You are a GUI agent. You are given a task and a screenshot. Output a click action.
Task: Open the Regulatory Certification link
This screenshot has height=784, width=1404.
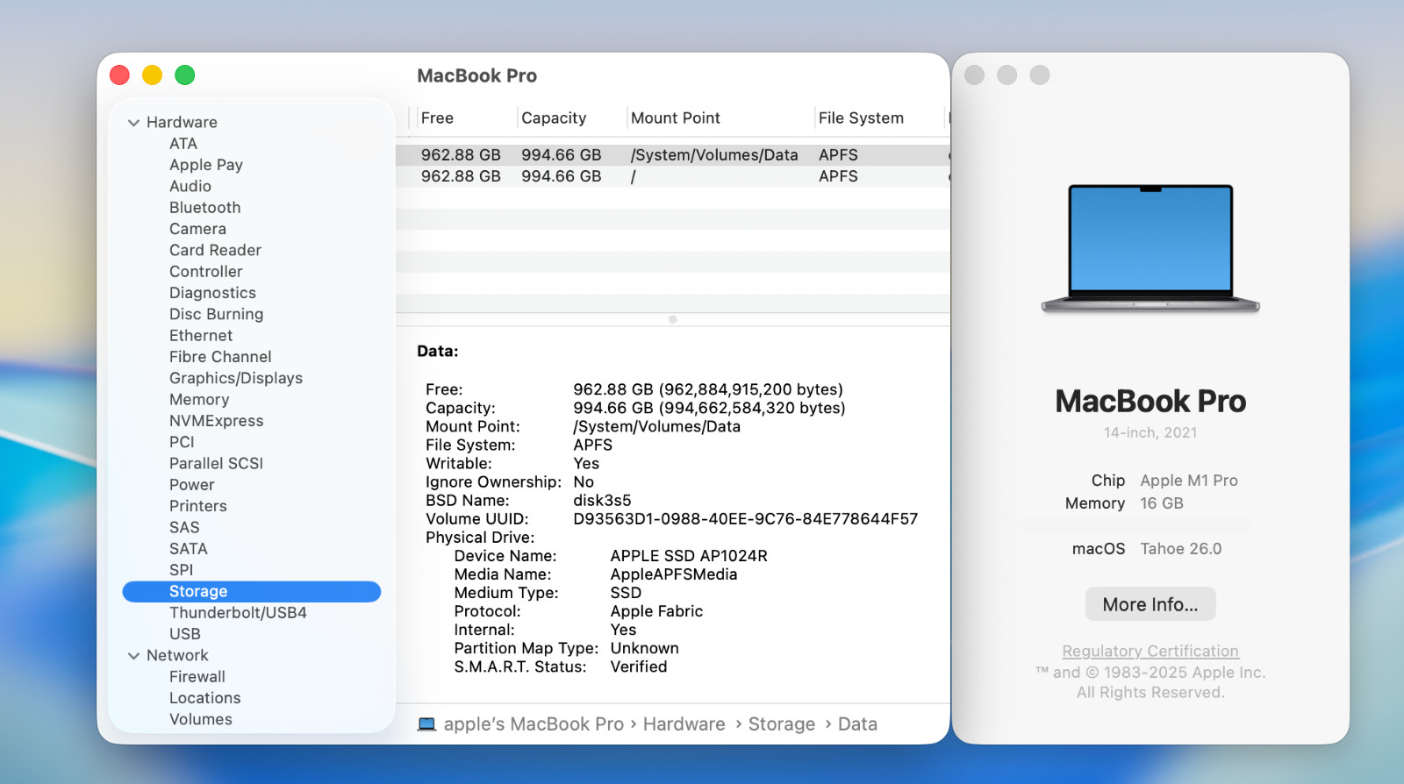coord(1150,652)
